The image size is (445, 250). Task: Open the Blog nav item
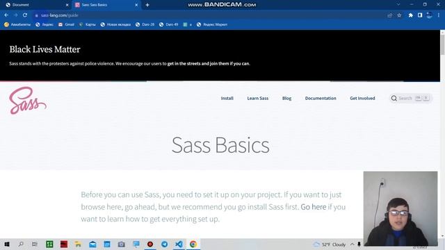click(x=286, y=99)
